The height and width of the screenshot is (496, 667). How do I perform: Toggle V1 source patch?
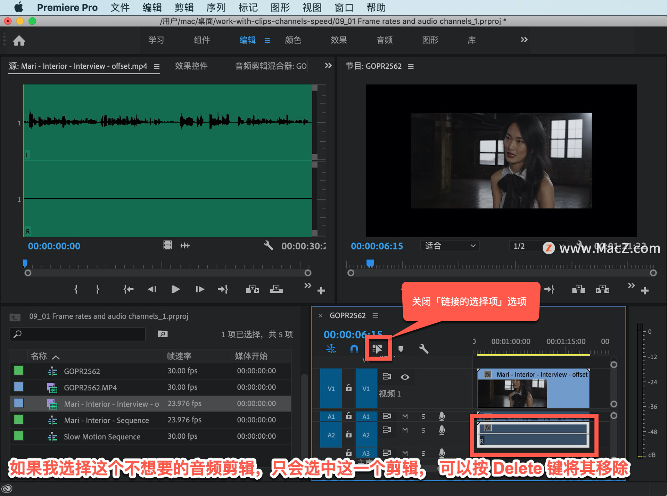coord(331,388)
